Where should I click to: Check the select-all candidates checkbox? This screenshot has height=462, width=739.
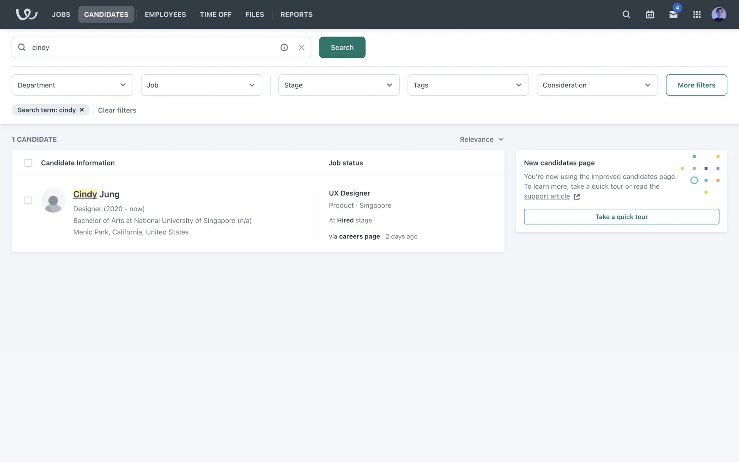coord(28,163)
